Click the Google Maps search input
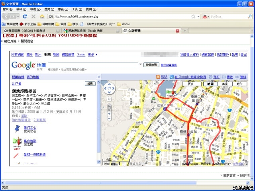Screen dimensions: 255x191 (x=93, y=65)
